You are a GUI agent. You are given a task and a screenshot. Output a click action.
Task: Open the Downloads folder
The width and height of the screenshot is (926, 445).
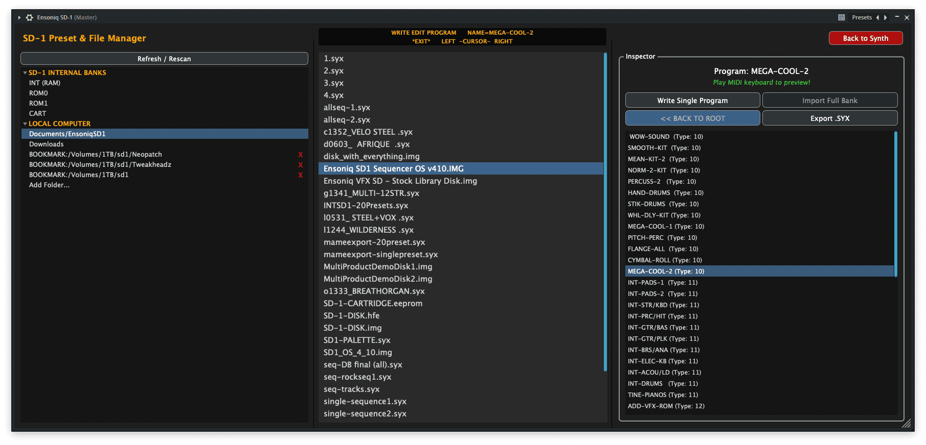coord(165,144)
